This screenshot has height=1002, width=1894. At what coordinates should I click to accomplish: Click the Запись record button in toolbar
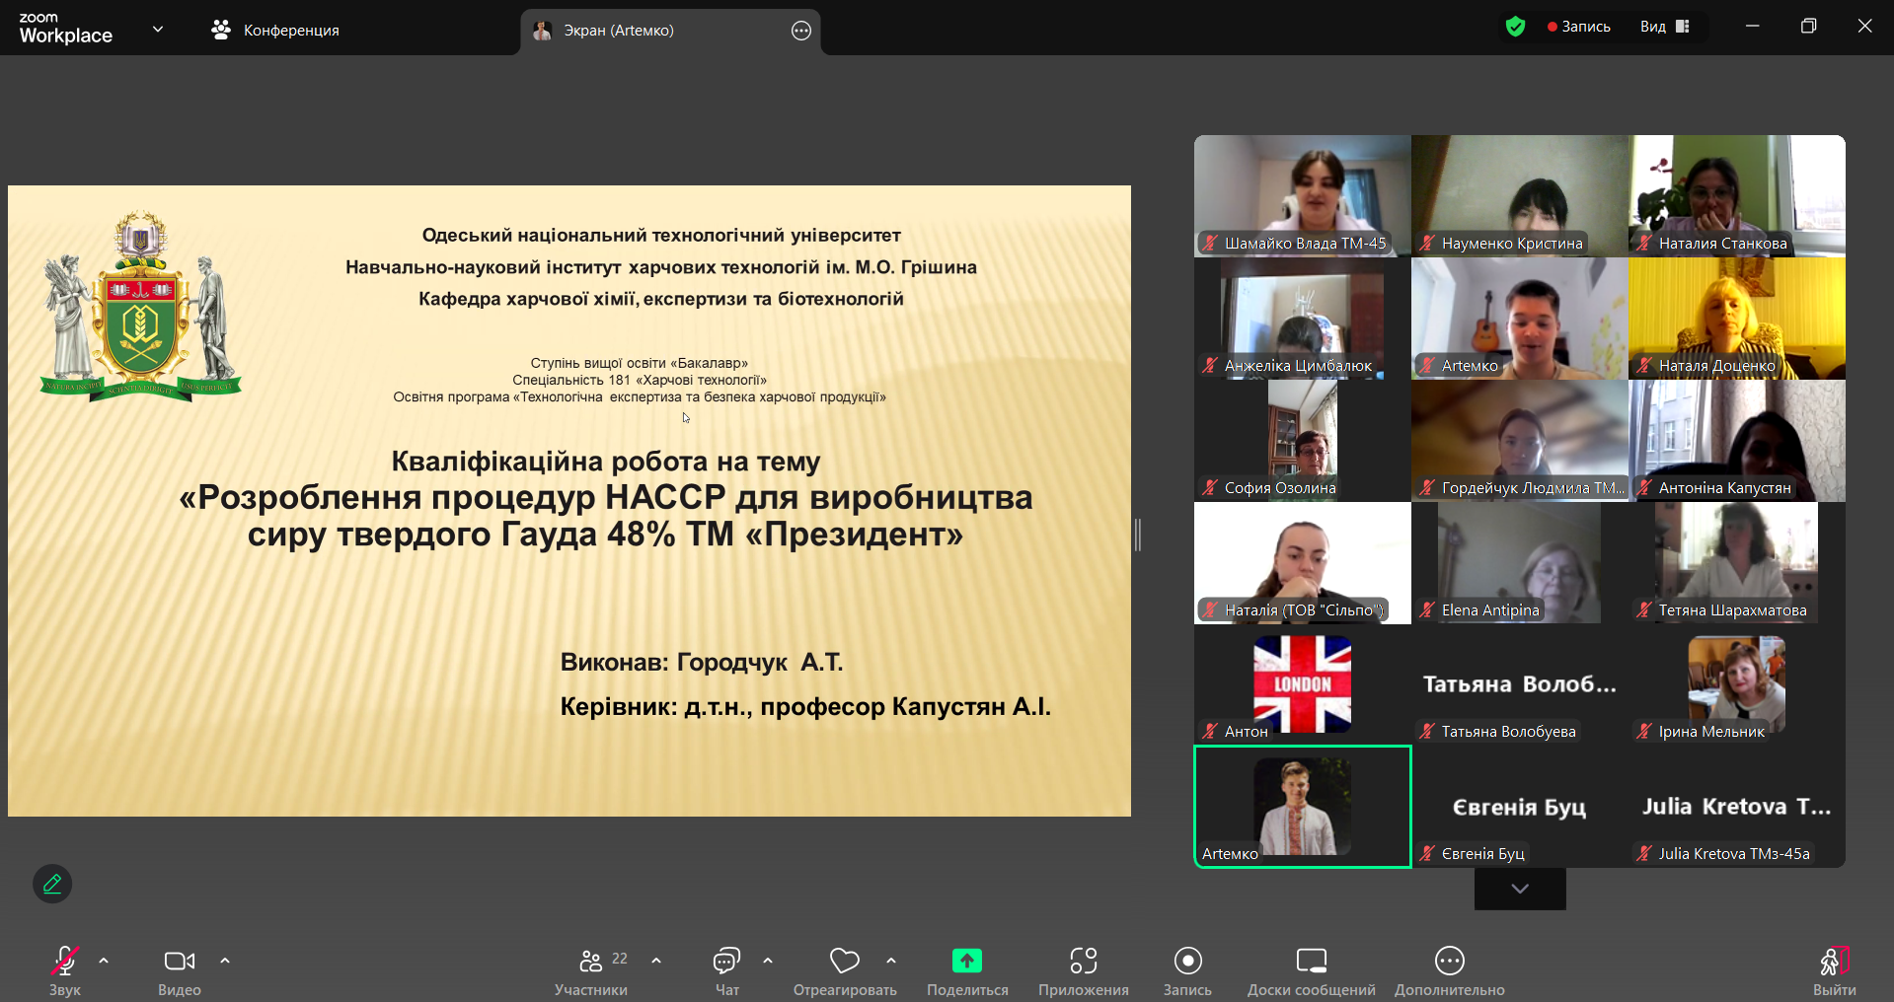[1187, 961]
